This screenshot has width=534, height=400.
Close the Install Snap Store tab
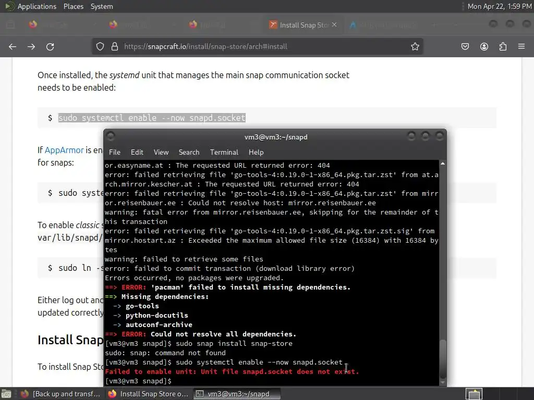coord(334,25)
